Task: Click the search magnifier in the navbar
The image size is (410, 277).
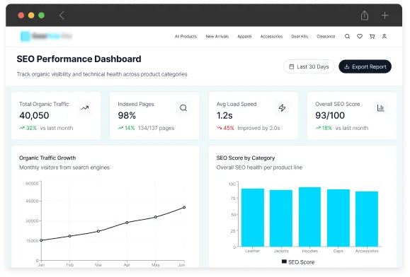Action: coord(347,36)
